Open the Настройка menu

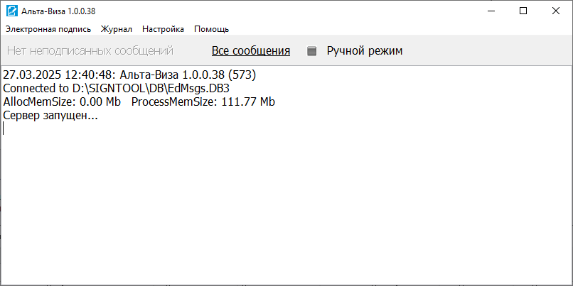click(x=163, y=29)
